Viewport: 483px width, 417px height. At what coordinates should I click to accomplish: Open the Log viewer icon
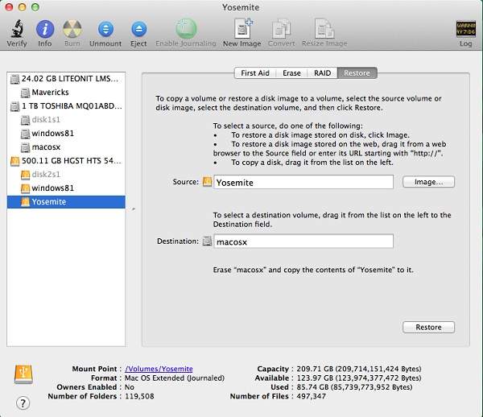465,29
